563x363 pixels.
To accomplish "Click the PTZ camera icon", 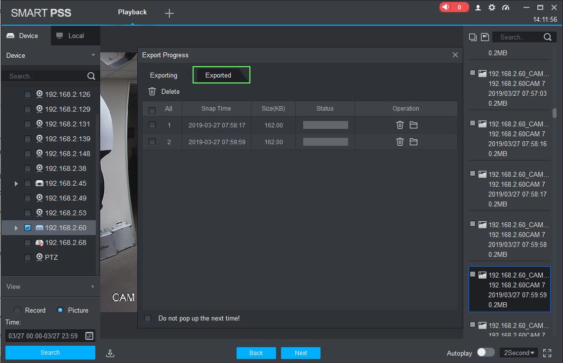I will coord(40,257).
